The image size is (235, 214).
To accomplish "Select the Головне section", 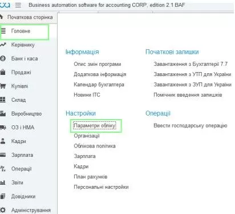I will 21,31.
